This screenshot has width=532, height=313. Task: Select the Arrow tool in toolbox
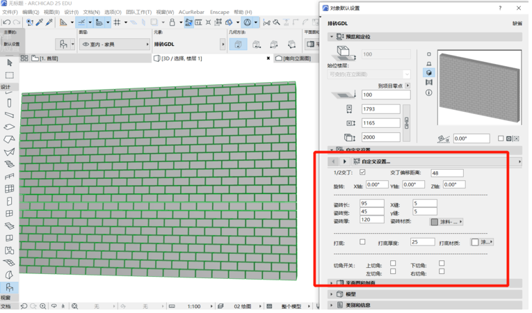[x=10, y=63]
